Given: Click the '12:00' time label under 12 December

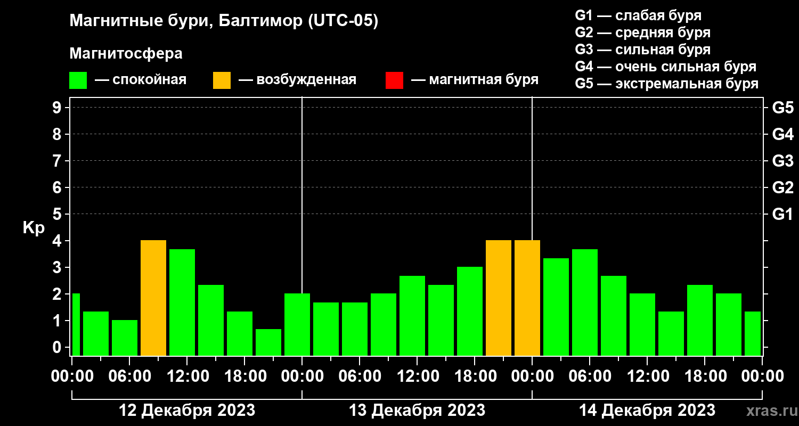Looking at the screenshot, I should click(x=187, y=376).
